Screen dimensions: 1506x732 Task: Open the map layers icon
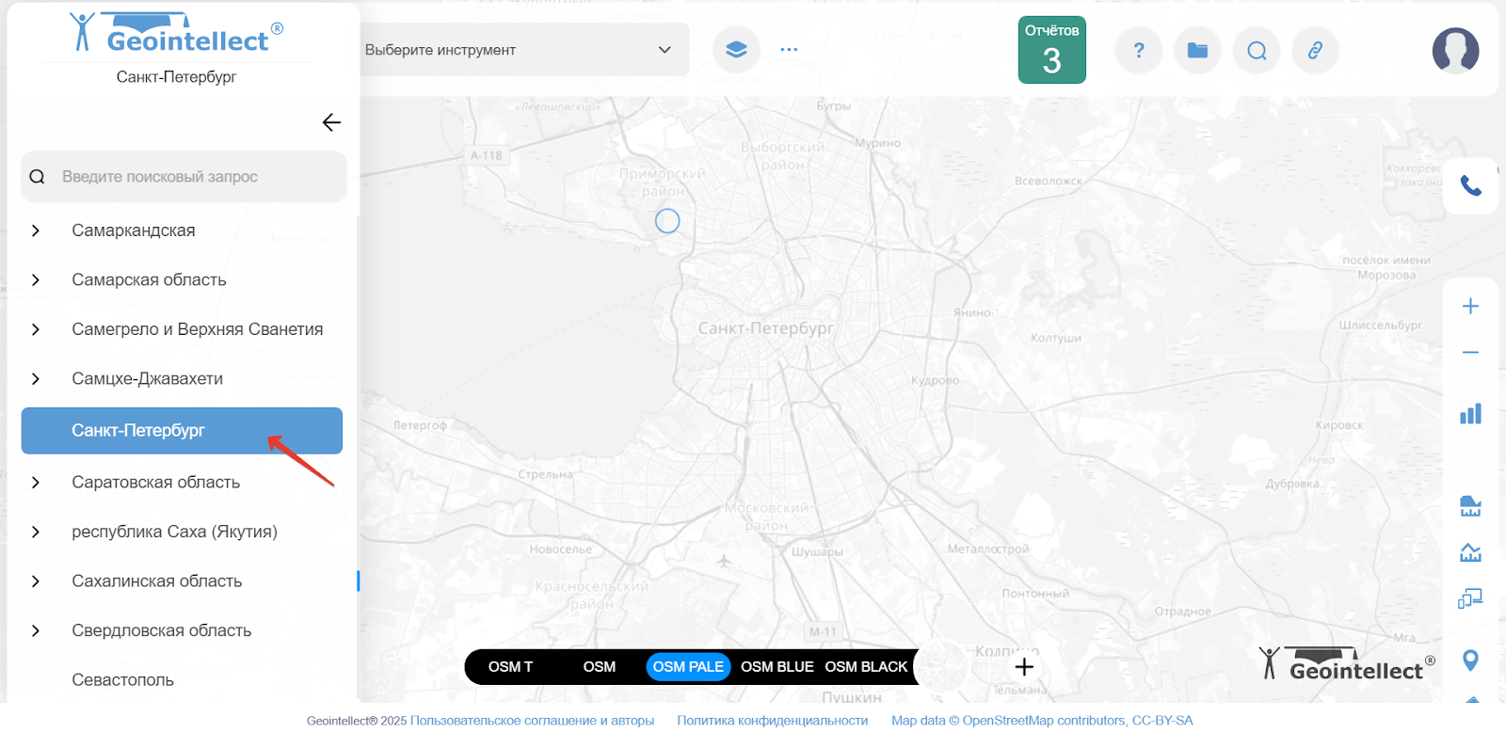736,50
